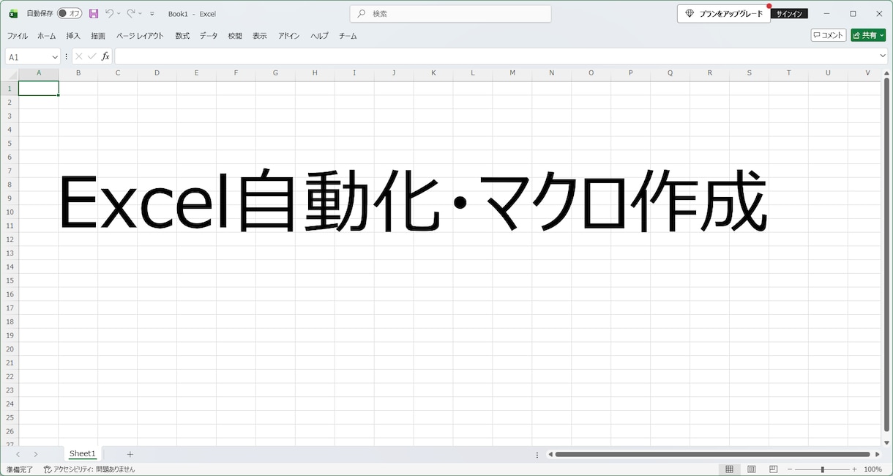
Task: Click the horizontal scrollbar thumb
Action: (x=712, y=455)
